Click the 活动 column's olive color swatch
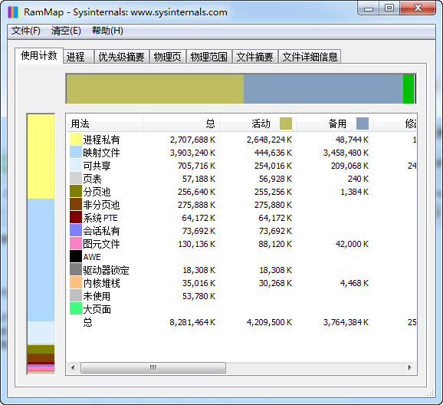Viewport: 443px width, 405px height. (x=286, y=123)
